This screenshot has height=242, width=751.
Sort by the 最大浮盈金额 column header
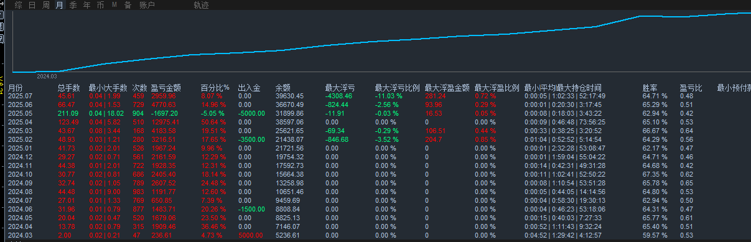(x=447, y=88)
